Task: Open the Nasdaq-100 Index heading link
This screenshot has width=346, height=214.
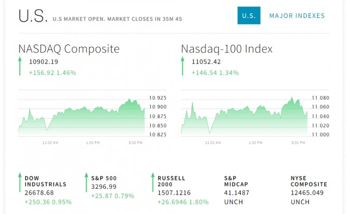Action: click(x=227, y=49)
